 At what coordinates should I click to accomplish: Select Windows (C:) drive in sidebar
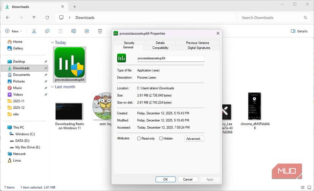click(x=25, y=134)
